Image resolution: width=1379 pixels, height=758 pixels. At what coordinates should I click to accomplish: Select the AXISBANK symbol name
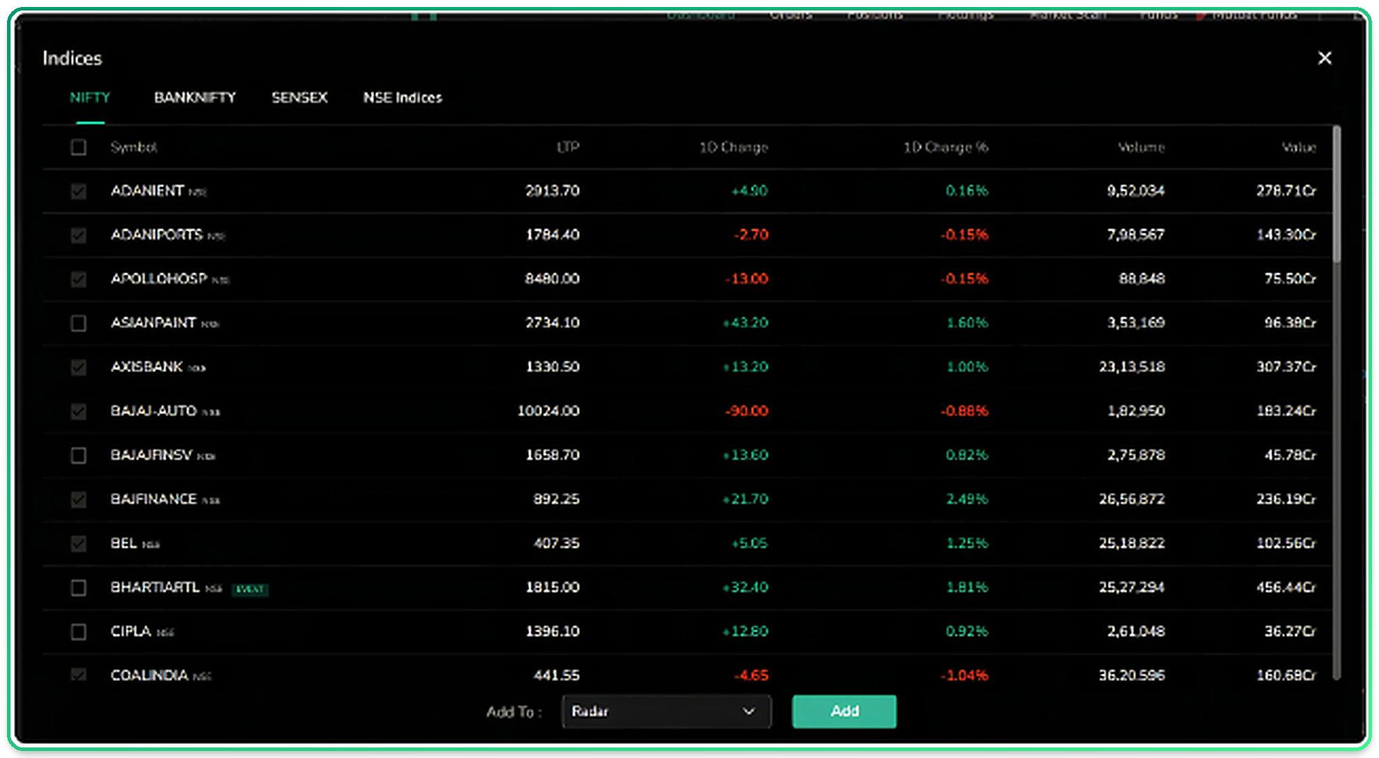click(147, 367)
